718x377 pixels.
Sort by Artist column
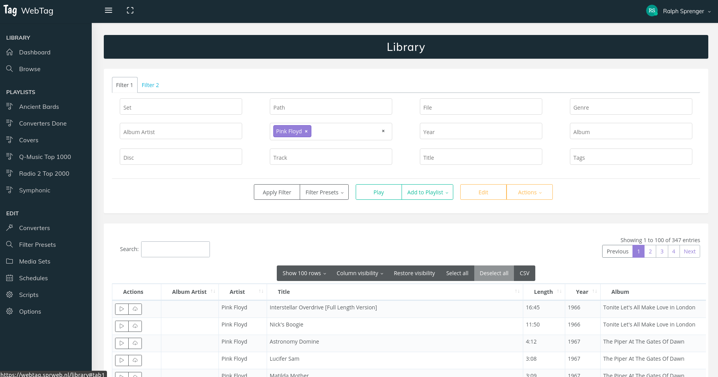pos(243,292)
